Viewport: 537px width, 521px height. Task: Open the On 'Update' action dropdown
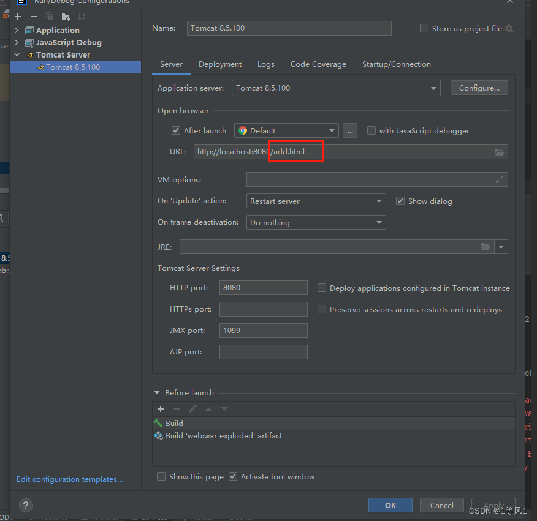316,201
